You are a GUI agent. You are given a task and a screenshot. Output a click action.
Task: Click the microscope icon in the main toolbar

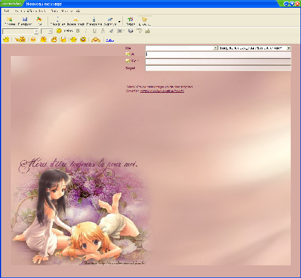[94, 19]
